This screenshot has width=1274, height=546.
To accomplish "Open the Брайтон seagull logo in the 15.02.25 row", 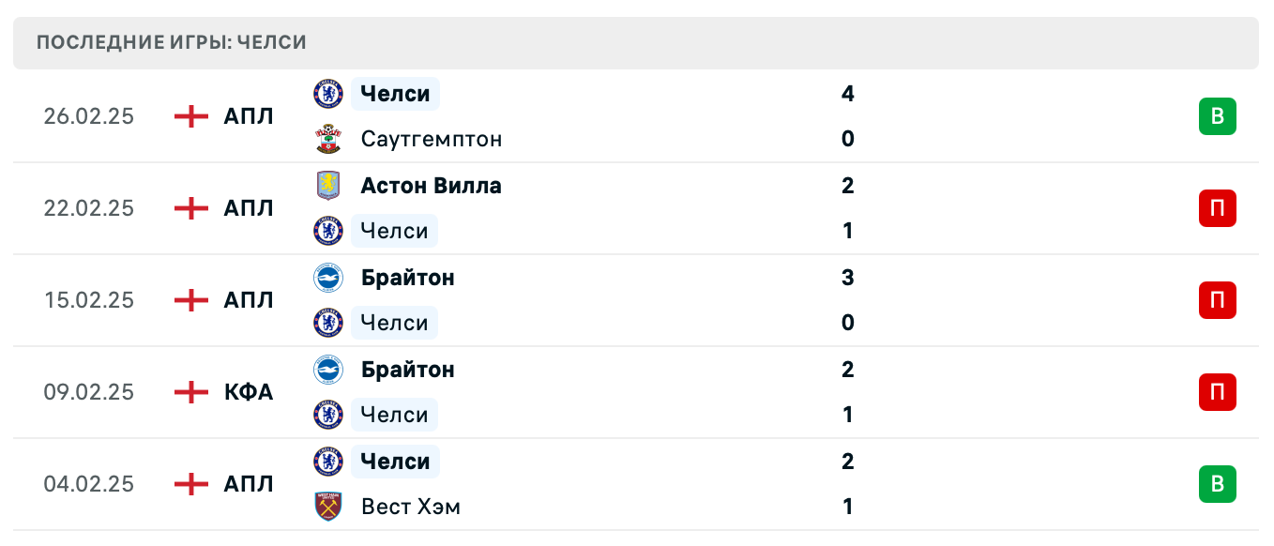I will click(327, 278).
